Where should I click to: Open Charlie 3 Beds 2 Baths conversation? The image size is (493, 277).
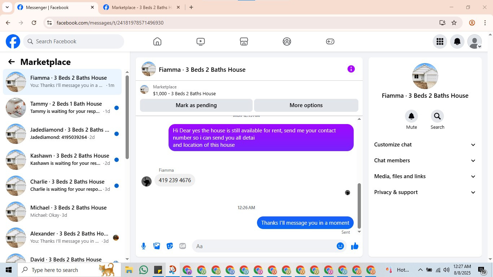(62, 186)
